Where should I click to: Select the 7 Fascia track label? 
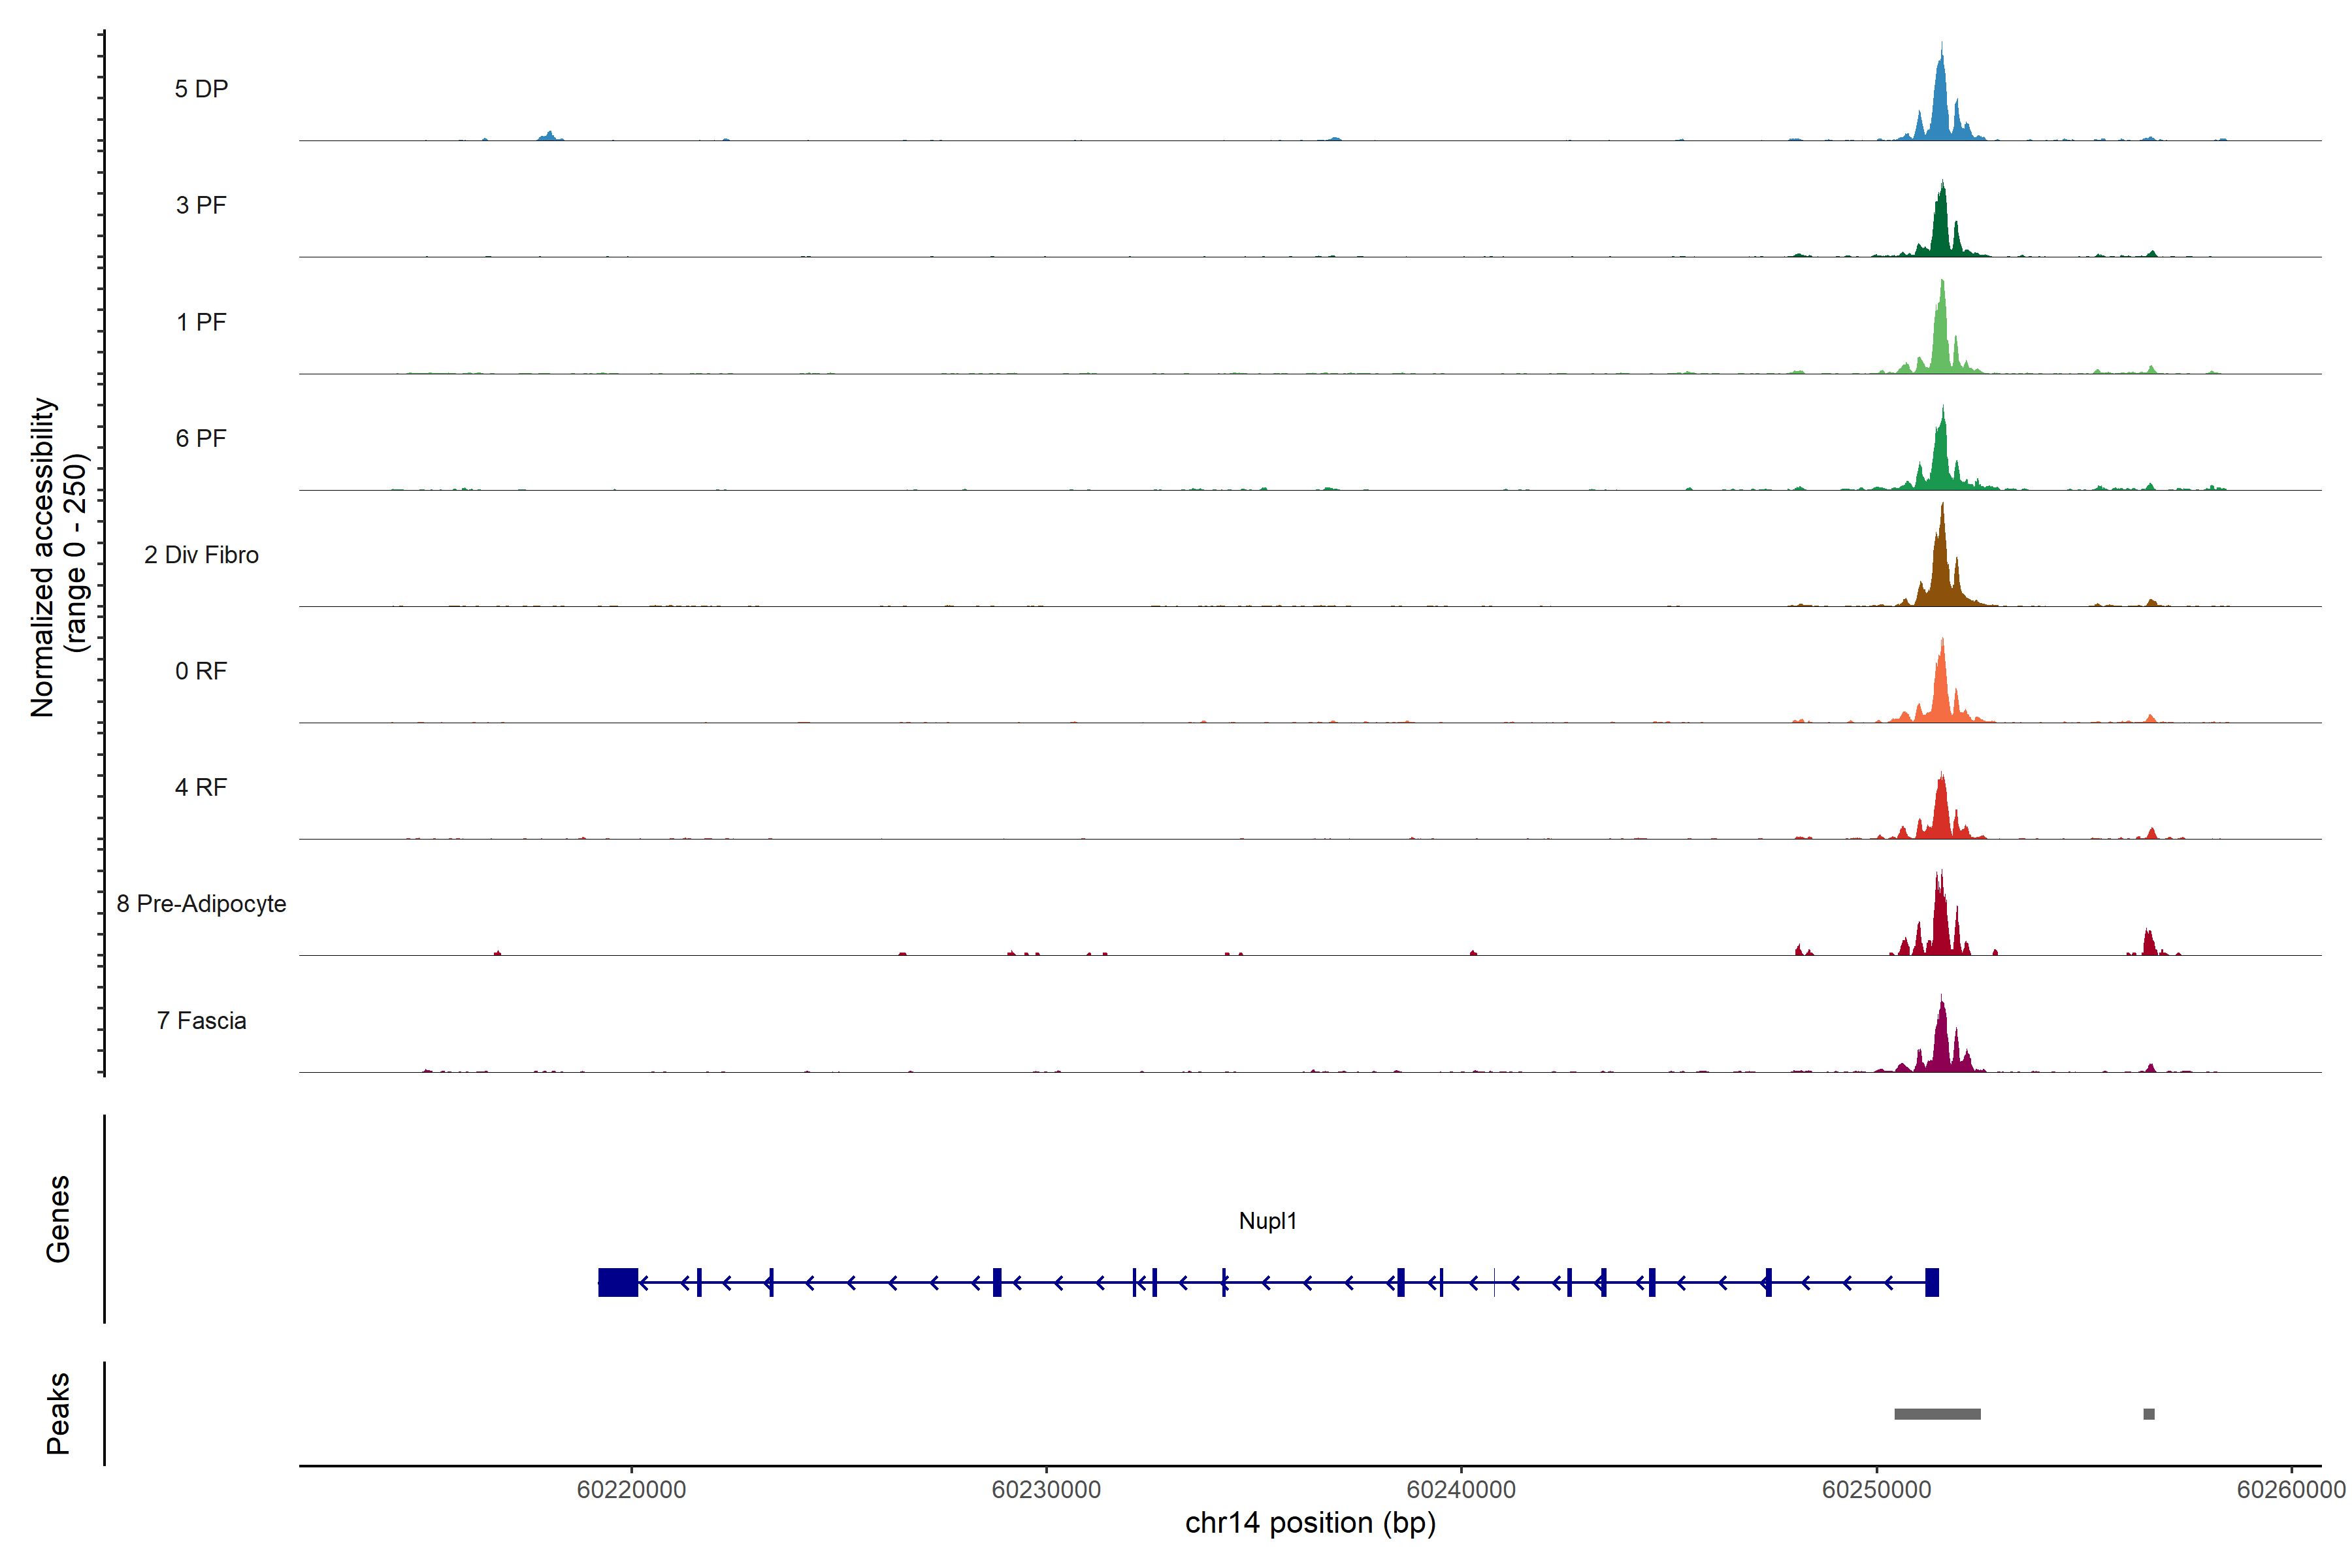pyautogui.click(x=201, y=1020)
